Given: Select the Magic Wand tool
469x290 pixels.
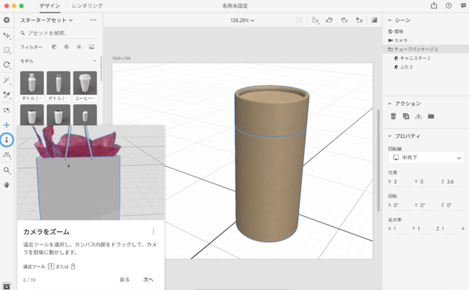Looking at the screenshot, I should pyautogui.click(x=7, y=80).
